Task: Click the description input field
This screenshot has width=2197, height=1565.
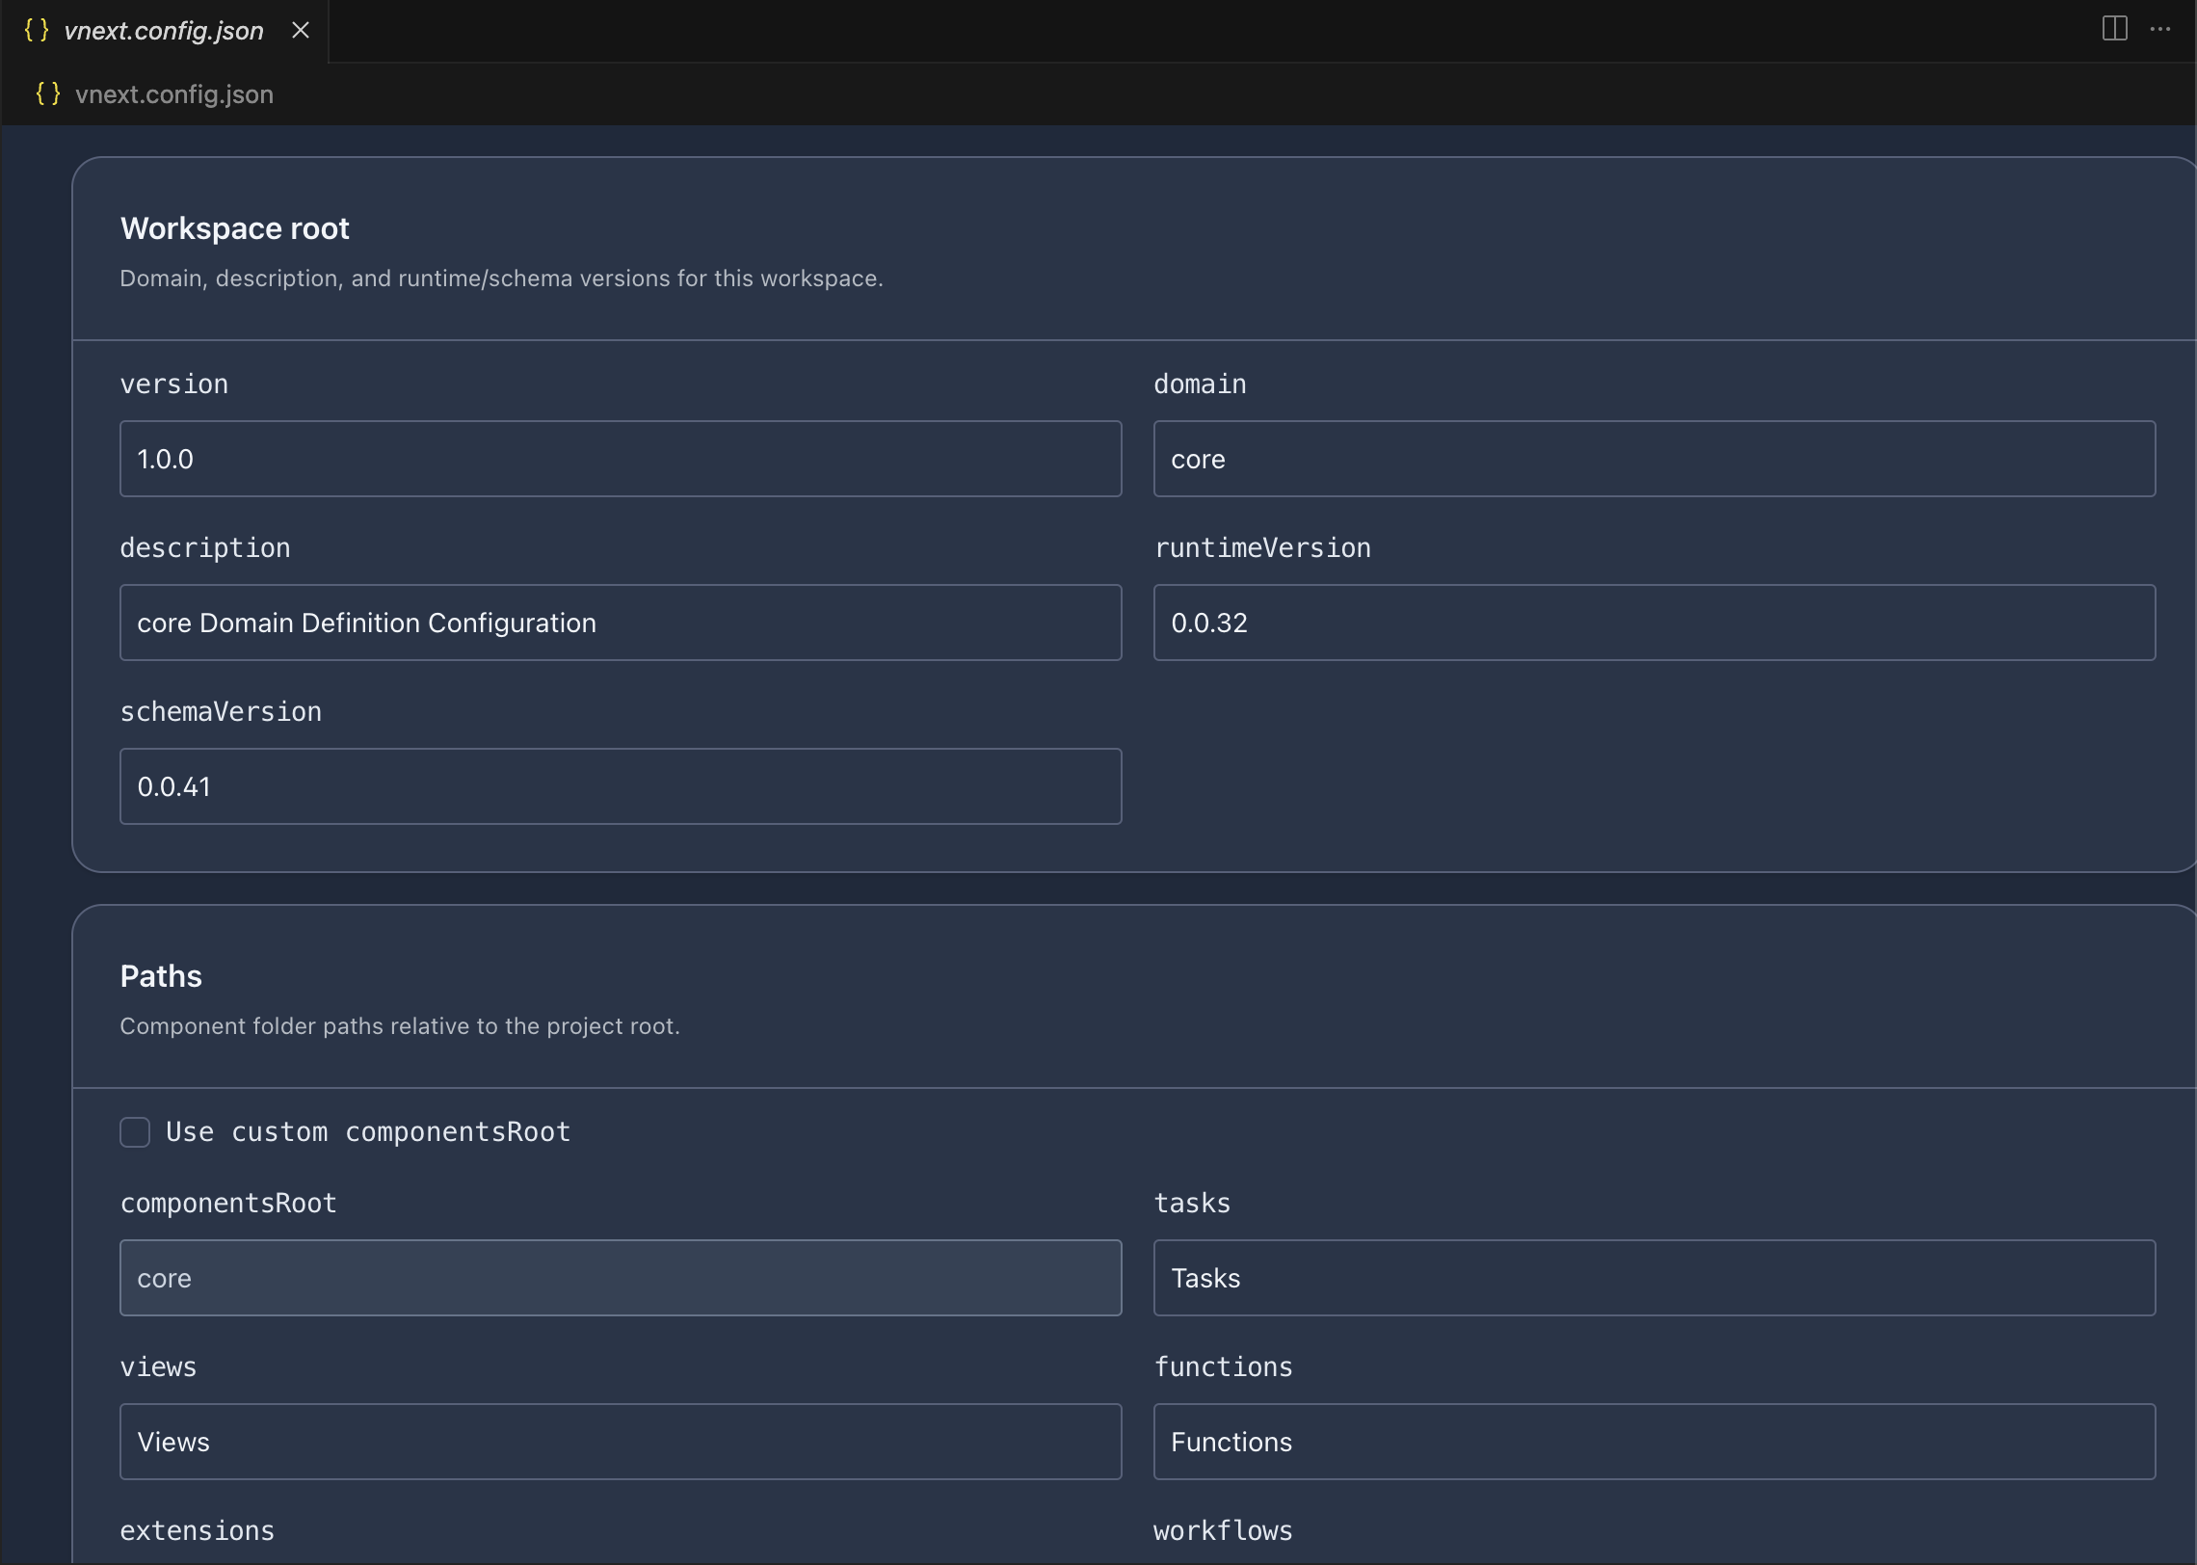Action: 621,623
